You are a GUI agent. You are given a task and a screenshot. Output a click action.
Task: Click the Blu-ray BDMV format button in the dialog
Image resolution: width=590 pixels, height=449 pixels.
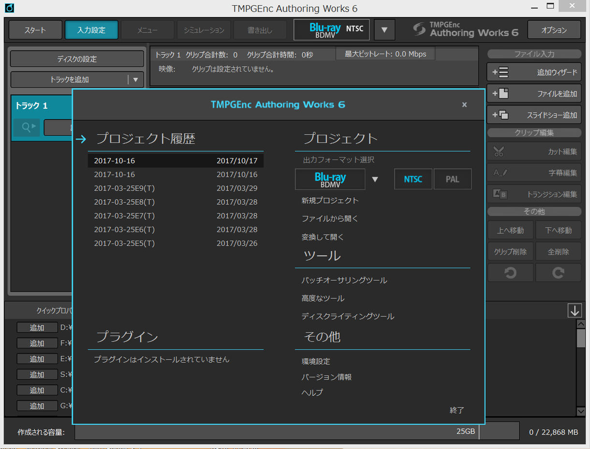coord(330,179)
